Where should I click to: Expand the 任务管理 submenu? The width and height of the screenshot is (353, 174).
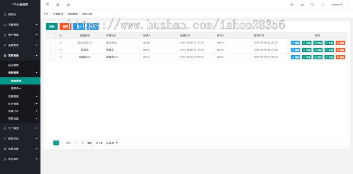(x=20, y=104)
